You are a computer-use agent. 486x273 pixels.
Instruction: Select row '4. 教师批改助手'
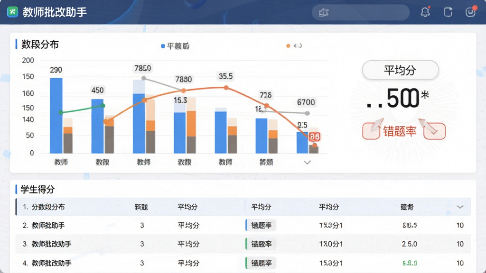pos(243,263)
